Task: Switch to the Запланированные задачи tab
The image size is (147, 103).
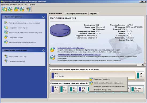Action: 76,14
